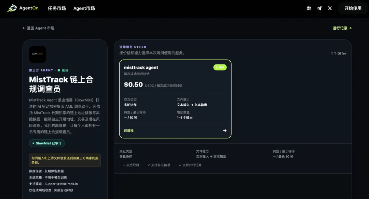The image size is (369, 199).
Task: Go back via 返回 Agent 市场 link
Action: 38,28
